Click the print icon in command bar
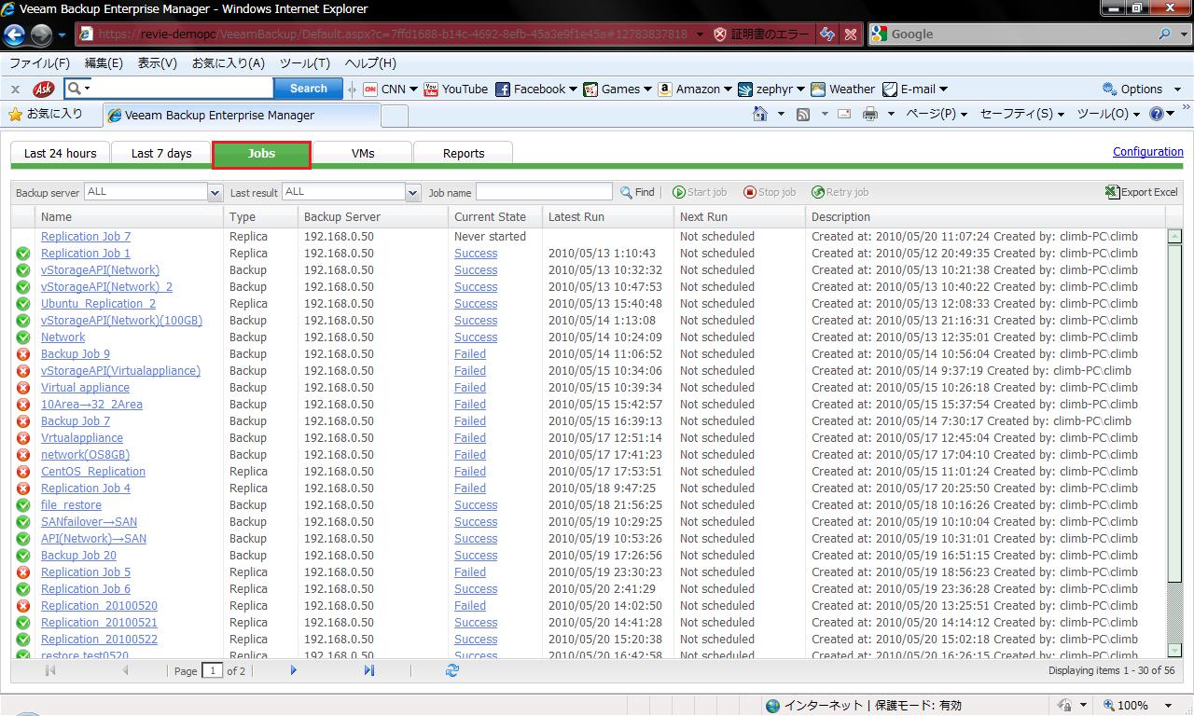The image size is (1194, 716). [870, 114]
